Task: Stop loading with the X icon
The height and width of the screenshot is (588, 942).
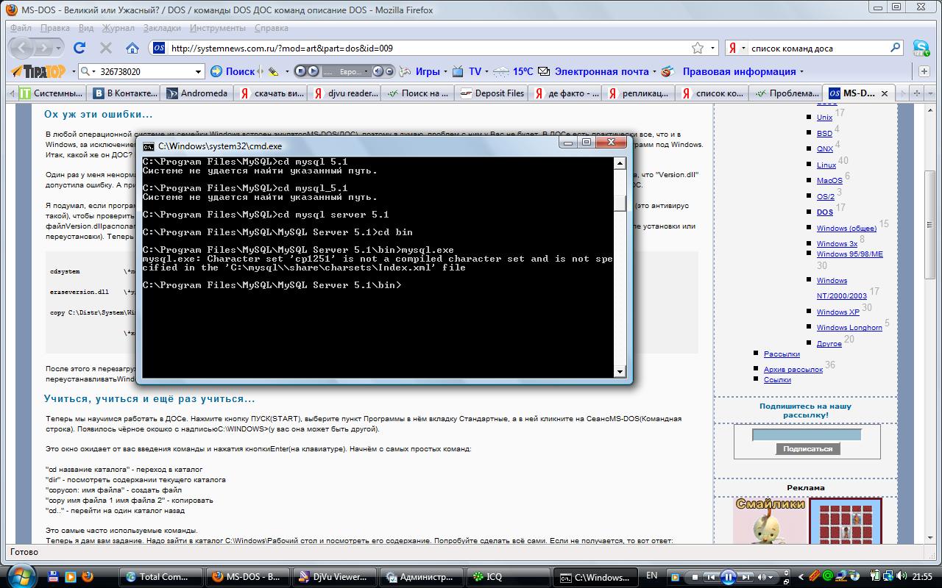Action: coord(105,48)
